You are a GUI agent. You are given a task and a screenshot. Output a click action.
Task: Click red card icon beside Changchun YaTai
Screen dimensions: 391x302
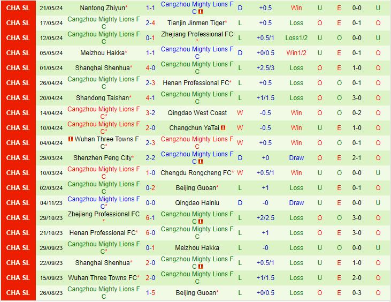coord(223,128)
